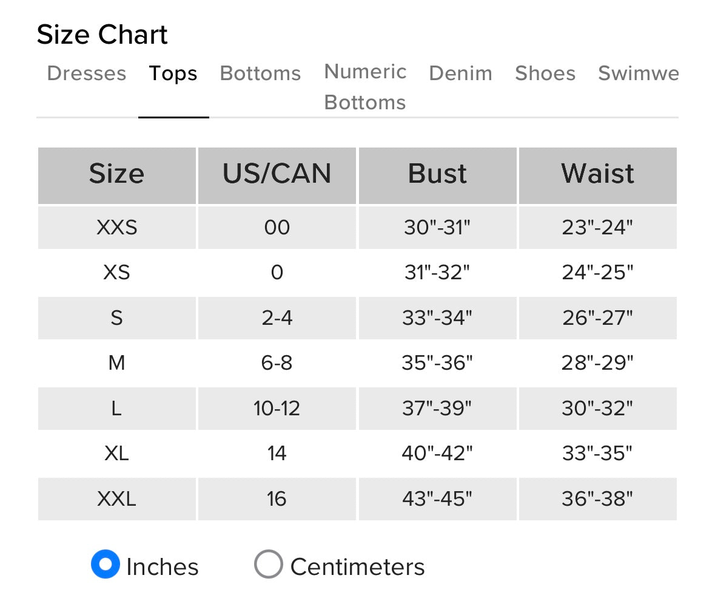This screenshot has width=715, height=612.
Task: Click the M size row label
Action: 116,363
